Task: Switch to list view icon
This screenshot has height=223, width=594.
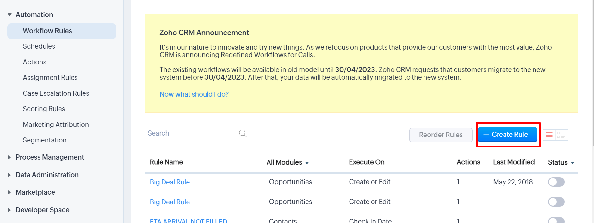Action: (549, 135)
